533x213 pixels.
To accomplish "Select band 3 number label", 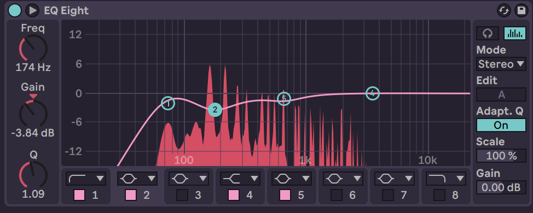I will pyautogui.click(x=198, y=196).
